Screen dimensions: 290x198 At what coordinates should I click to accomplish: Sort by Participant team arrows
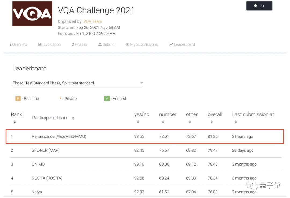(73, 118)
